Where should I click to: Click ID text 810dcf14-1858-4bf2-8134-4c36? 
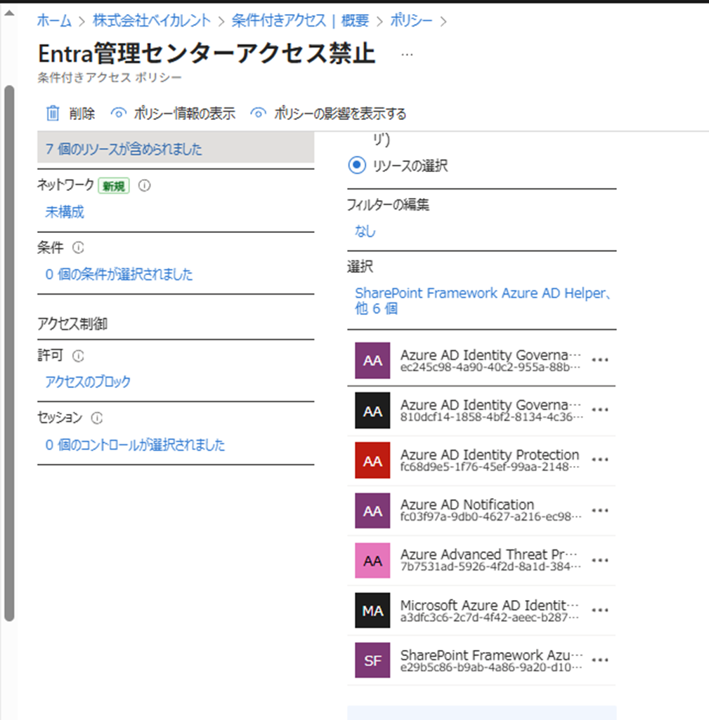pyautogui.click(x=491, y=417)
